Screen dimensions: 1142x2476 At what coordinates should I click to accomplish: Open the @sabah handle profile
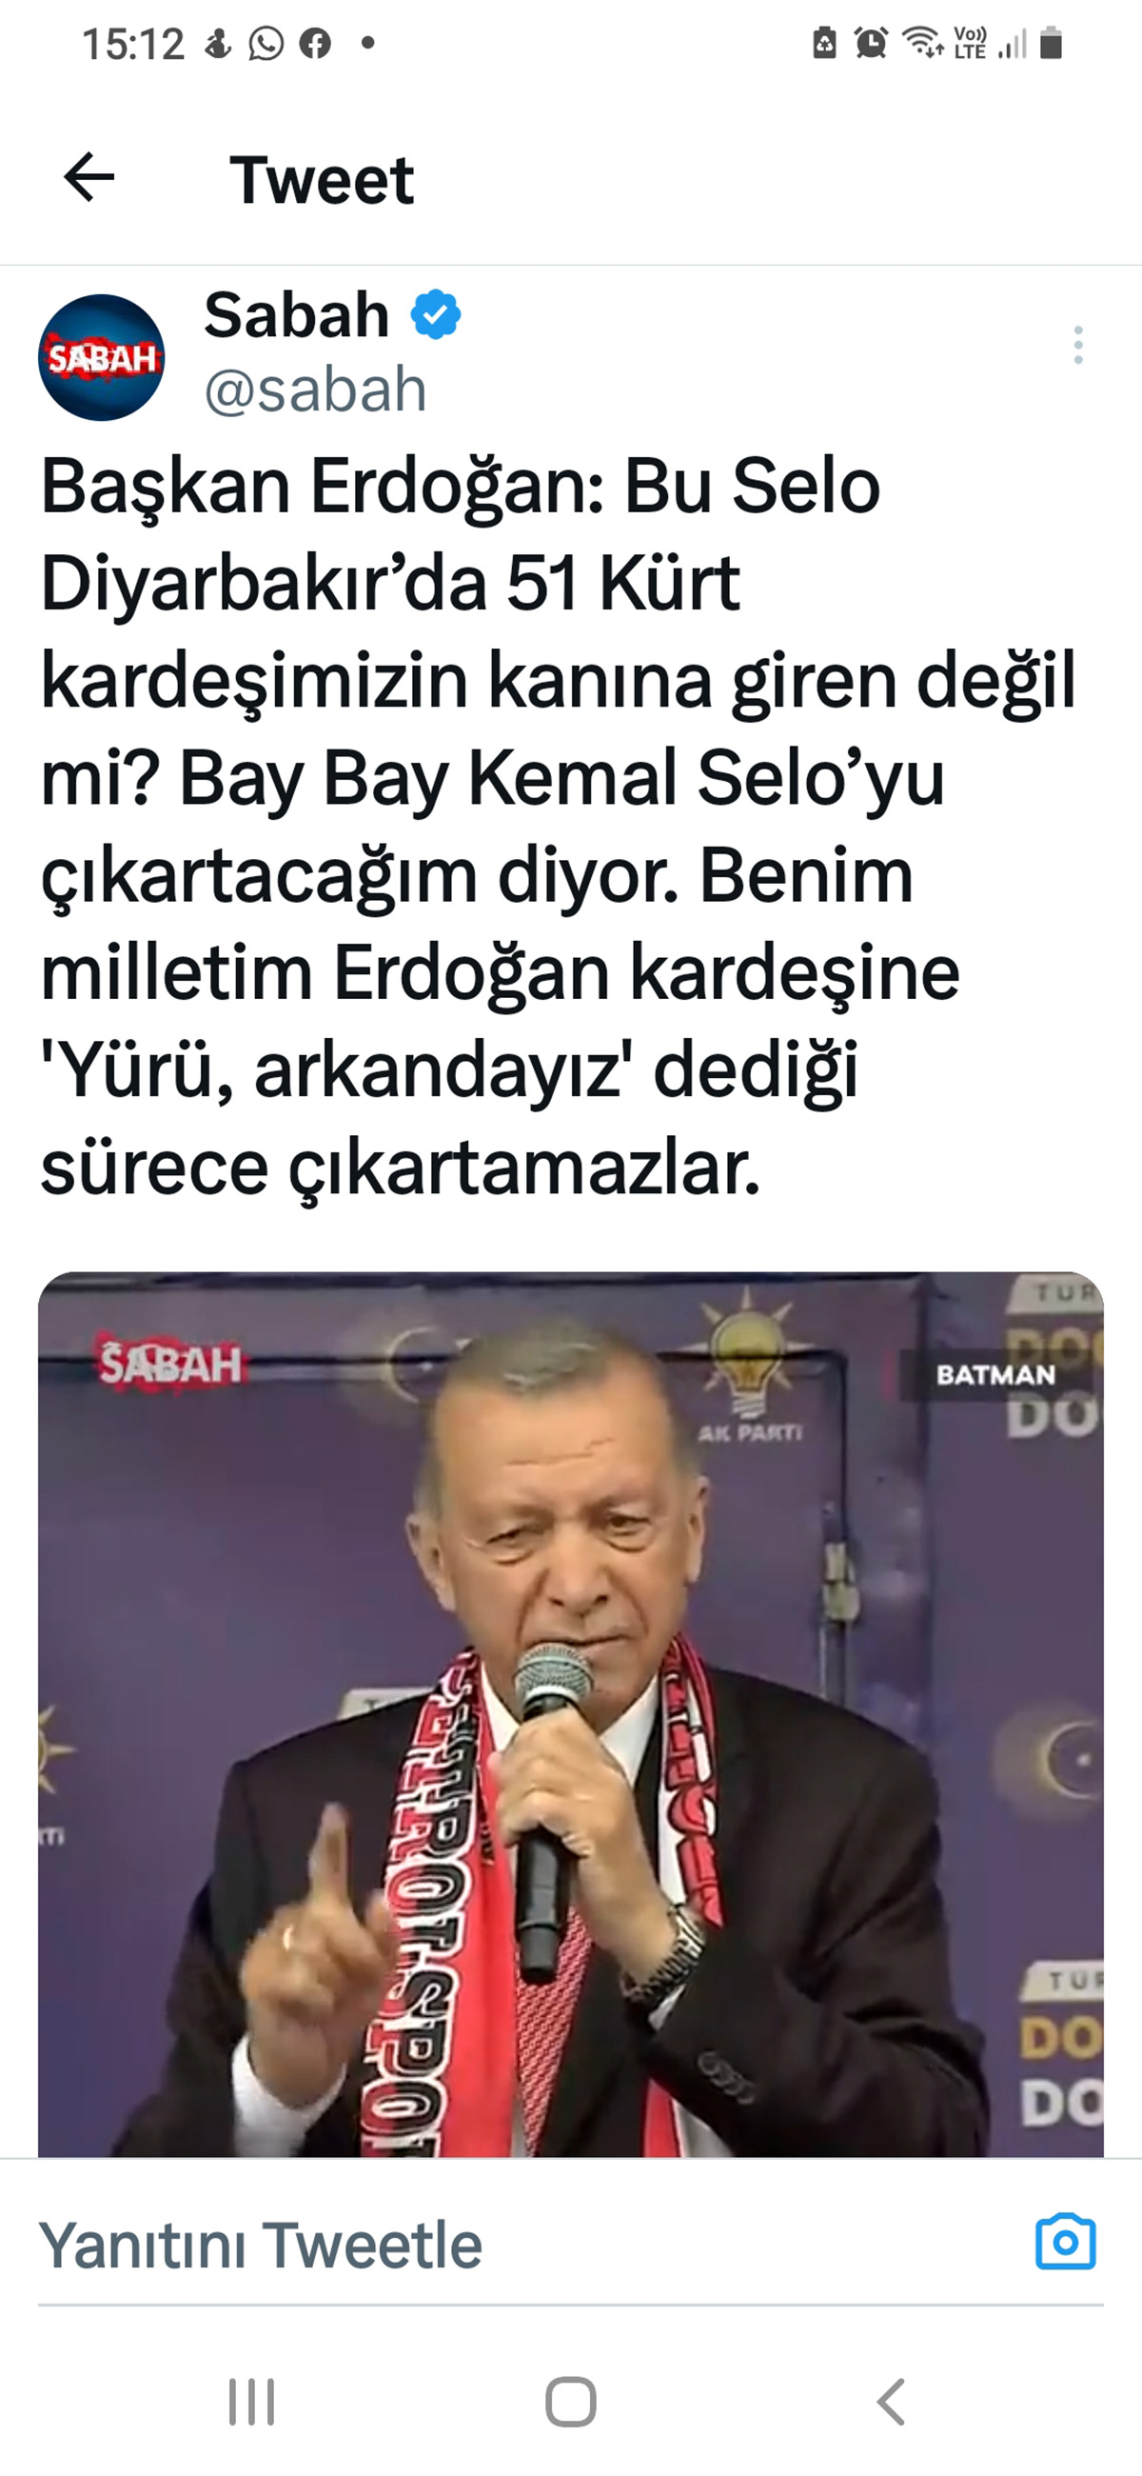315,390
